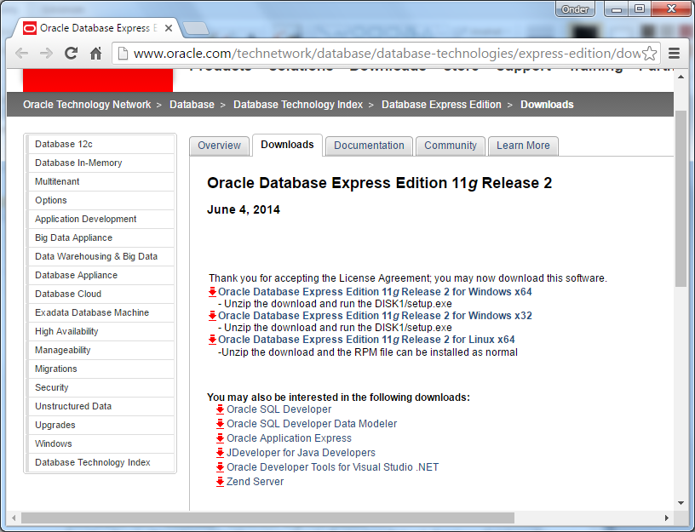
Task: Open JDeveloper for Java Developers link
Action: coord(301,453)
